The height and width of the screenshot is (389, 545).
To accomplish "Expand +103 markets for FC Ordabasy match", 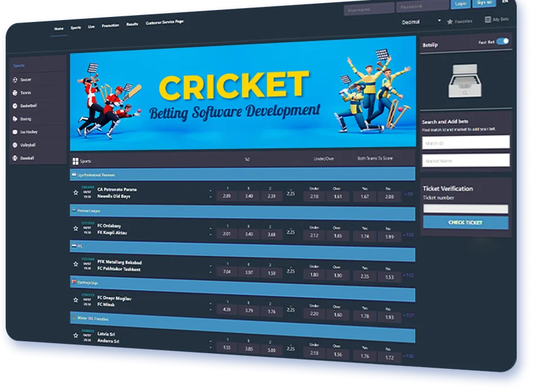I will 408,235.
